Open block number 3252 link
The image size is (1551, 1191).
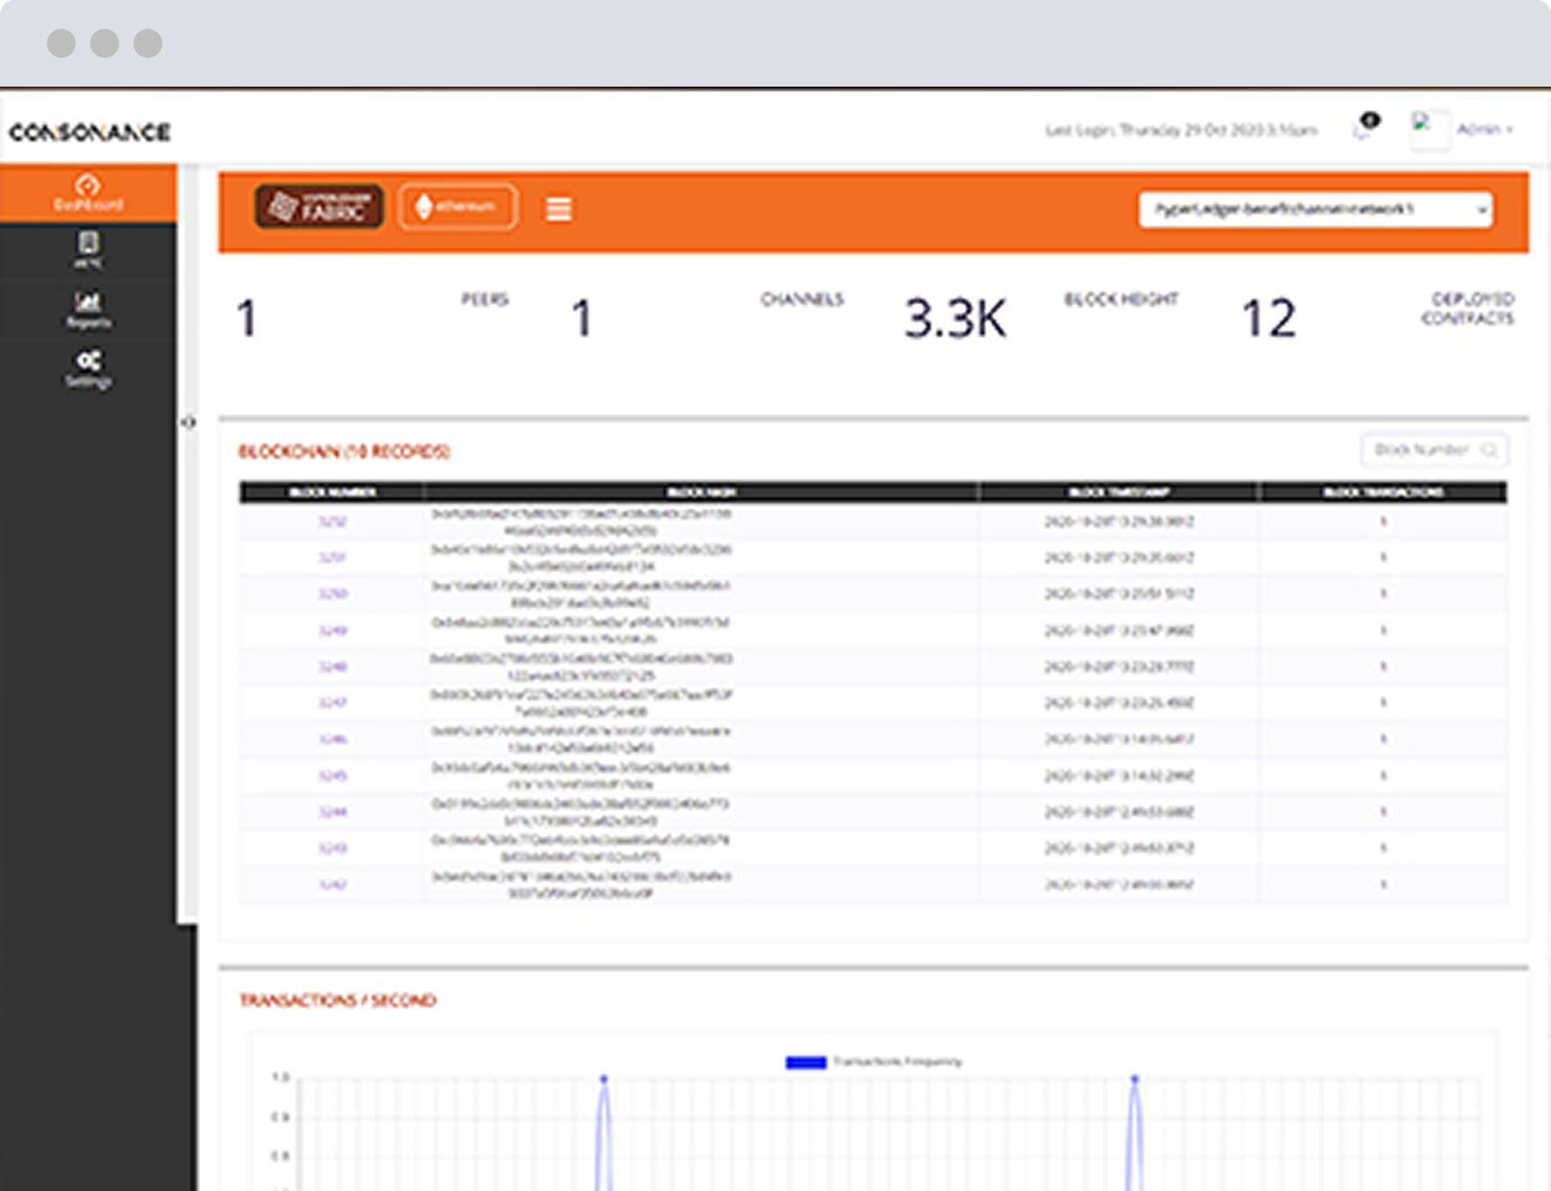tap(332, 522)
